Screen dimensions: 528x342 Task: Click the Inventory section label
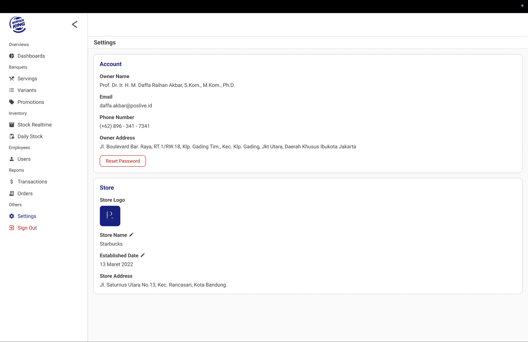18,113
